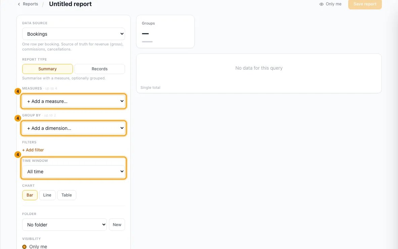Click the Bookings description text below data source

[73, 47]
